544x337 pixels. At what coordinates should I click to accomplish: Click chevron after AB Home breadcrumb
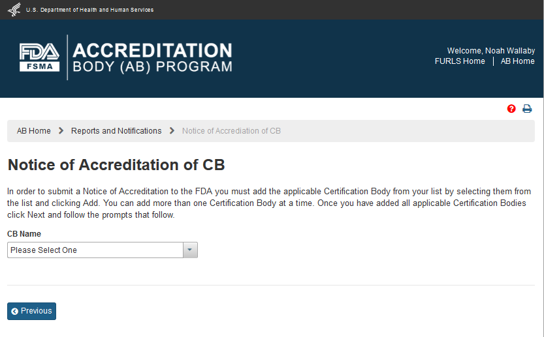coord(61,131)
